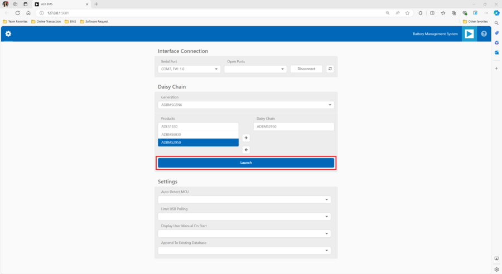Click the browser home icon
Screen dimensions: 502x274
(28, 13)
